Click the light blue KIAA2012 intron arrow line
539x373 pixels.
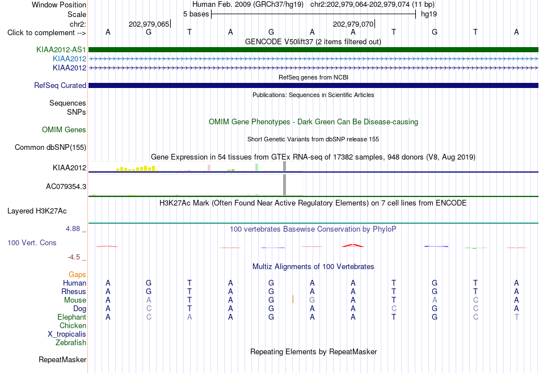(x=313, y=59)
